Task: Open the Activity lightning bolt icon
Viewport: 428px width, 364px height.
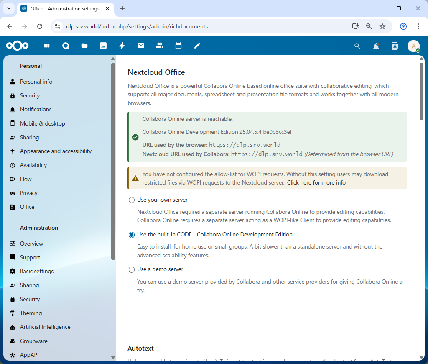Action: (122, 46)
